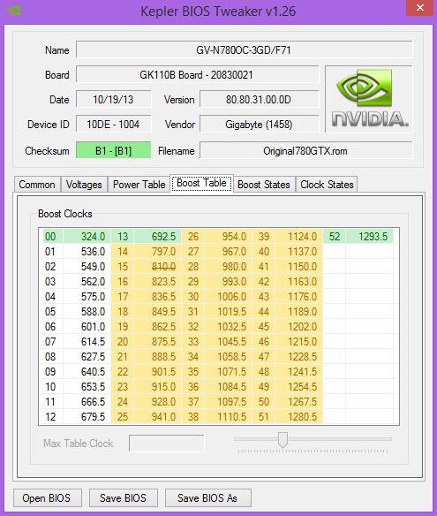Image resolution: width=437 pixels, height=516 pixels.
Task: Select boost clock cell 1084.5
Action: (x=228, y=387)
